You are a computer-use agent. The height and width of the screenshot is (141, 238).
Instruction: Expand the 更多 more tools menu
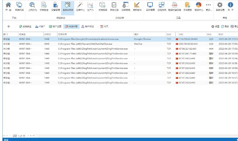pyautogui.click(x=208, y=7)
